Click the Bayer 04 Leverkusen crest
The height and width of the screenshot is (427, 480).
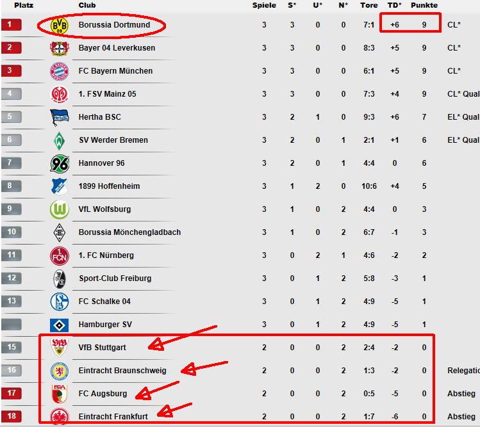point(60,48)
